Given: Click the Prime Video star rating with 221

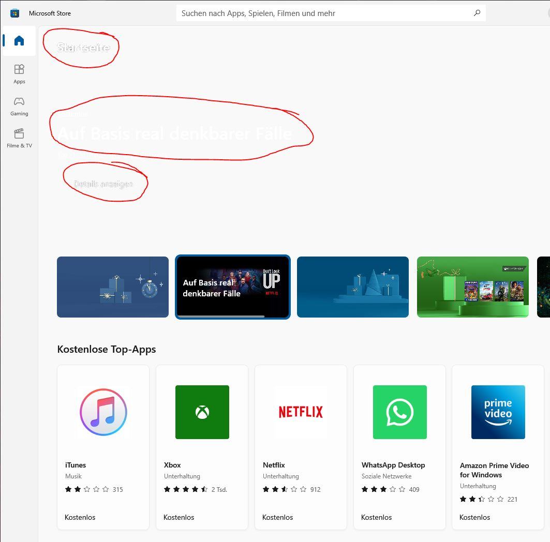Looking at the screenshot, I should [x=488, y=499].
